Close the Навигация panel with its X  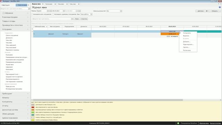[28, 5]
